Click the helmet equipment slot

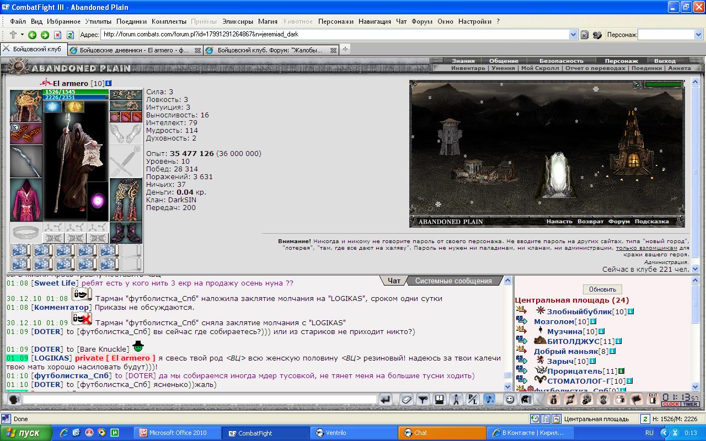click(x=26, y=105)
